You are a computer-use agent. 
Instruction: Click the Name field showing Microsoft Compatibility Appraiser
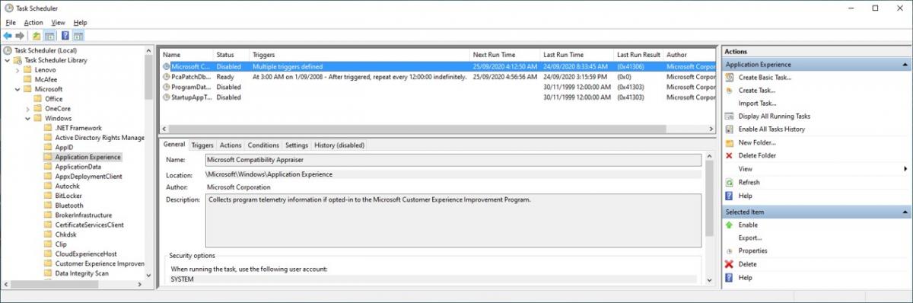point(453,160)
